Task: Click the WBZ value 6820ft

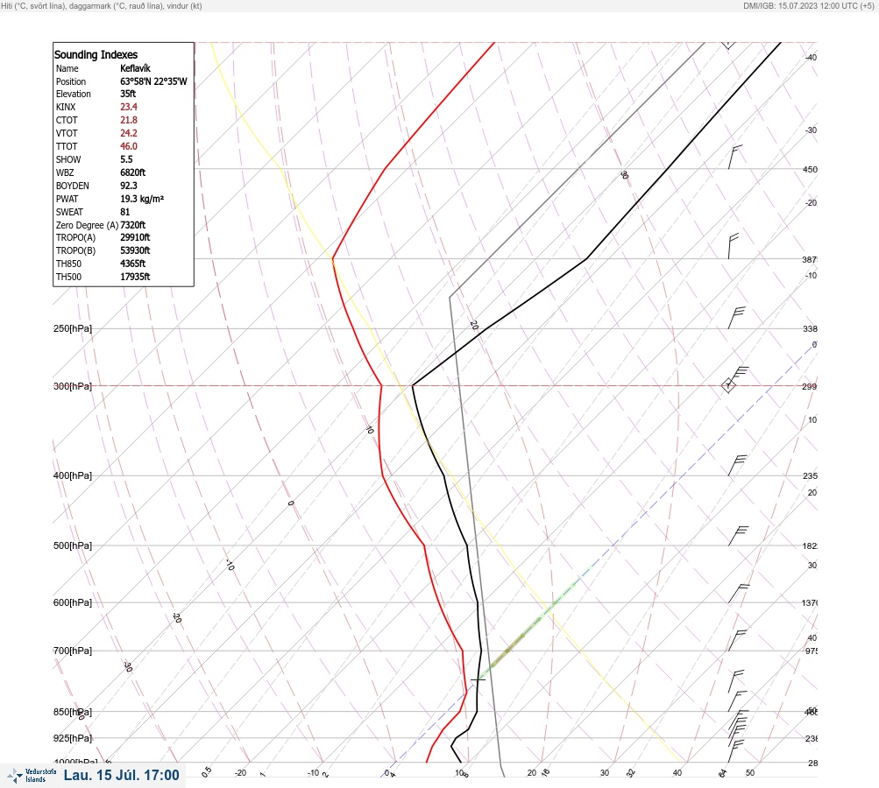Action: (133, 172)
